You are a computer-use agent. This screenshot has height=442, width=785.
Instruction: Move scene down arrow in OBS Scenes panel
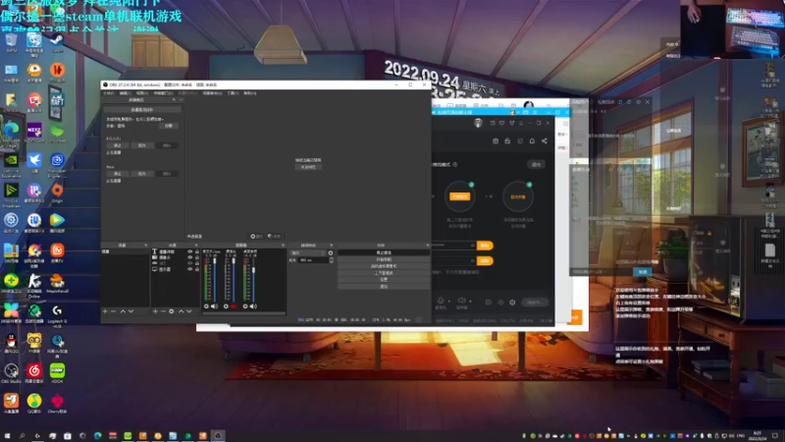coord(131,311)
